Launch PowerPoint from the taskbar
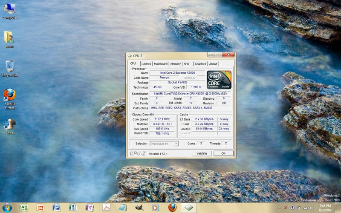This screenshot has height=213, width=341. 40,207
